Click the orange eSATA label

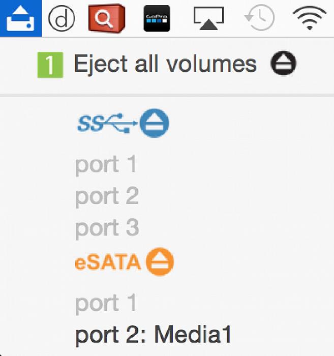(108, 262)
